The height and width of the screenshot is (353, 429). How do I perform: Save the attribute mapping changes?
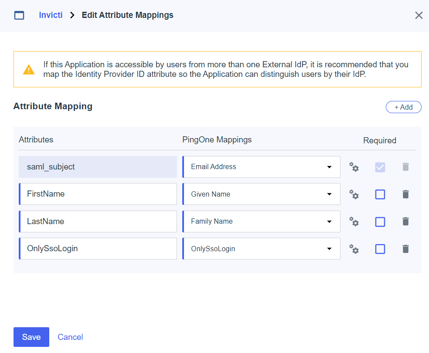coord(31,337)
